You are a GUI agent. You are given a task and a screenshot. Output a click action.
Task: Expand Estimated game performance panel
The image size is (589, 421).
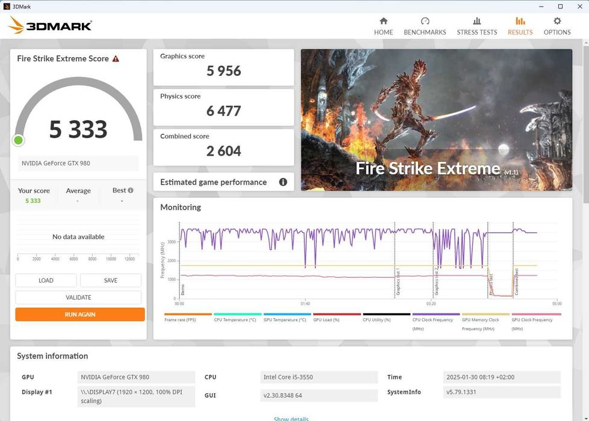point(223,182)
